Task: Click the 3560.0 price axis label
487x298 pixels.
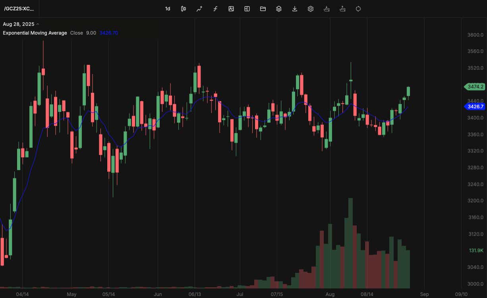Action: 475,51
